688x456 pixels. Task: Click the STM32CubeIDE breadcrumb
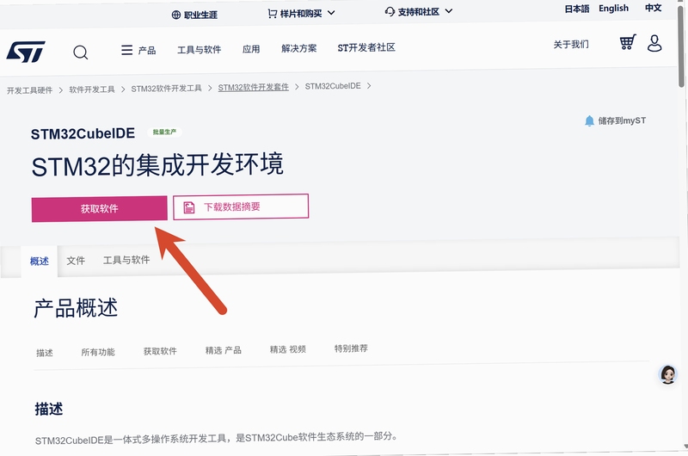(333, 86)
